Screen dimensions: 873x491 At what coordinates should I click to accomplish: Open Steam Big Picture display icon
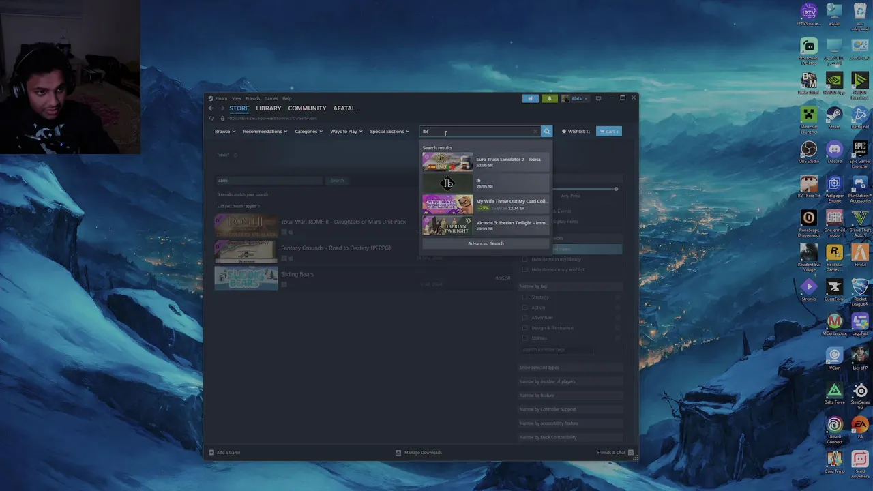(x=598, y=98)
